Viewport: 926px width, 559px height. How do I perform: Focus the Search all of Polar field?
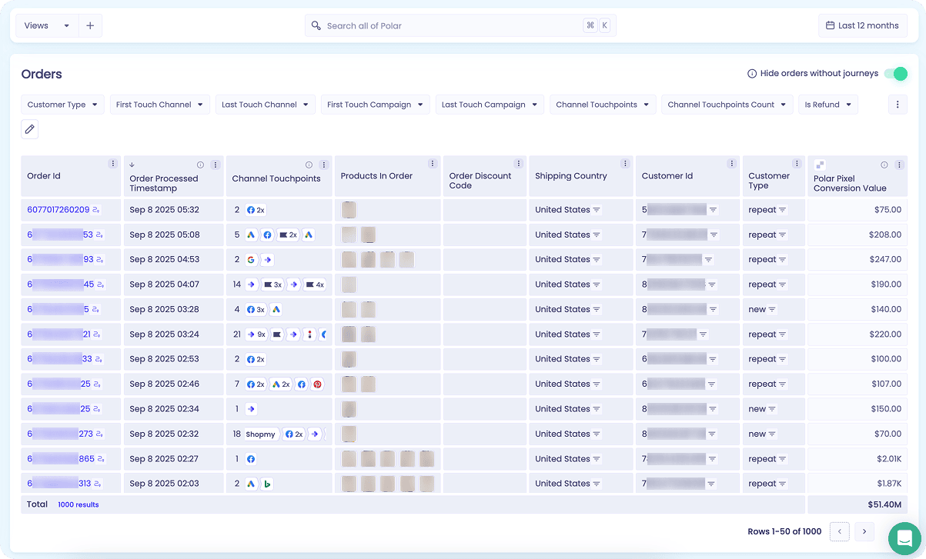[x=460, y=25]
